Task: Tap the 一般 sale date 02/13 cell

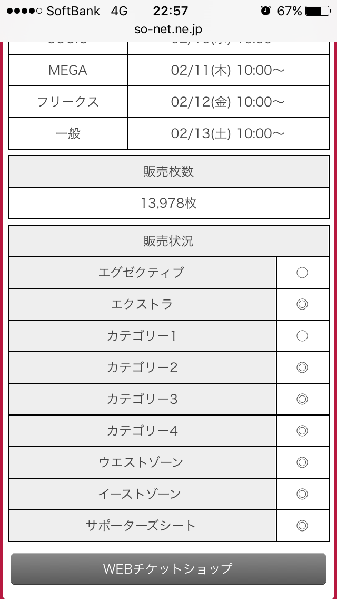Action: [x=228, y=133]
